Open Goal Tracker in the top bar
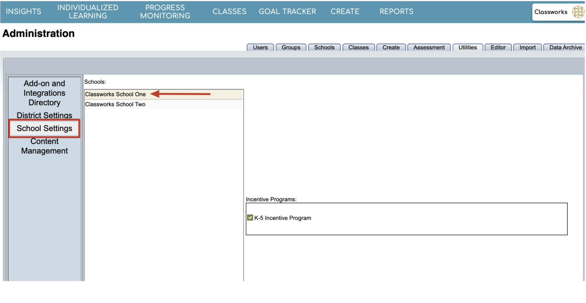 pyautogui.click(x=287, y=12)
